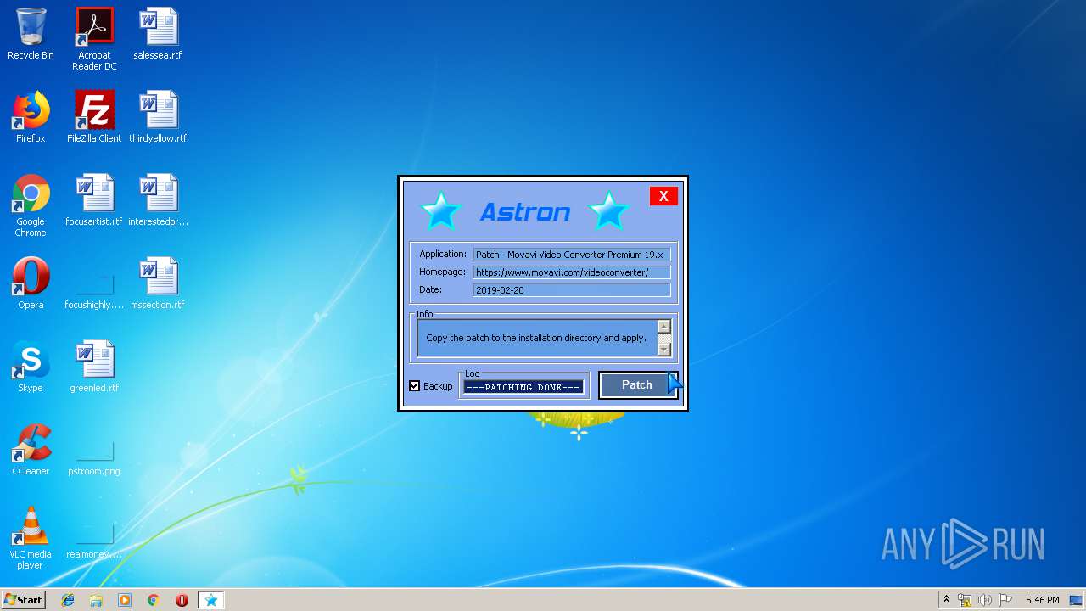Switch to Astron patch taskbar item
This screenshot has height=611, width=1086.
(211, 600)
